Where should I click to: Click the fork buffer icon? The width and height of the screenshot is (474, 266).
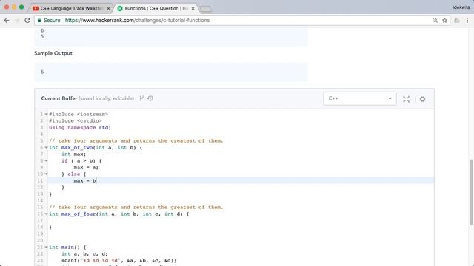[x=141, y=98]
